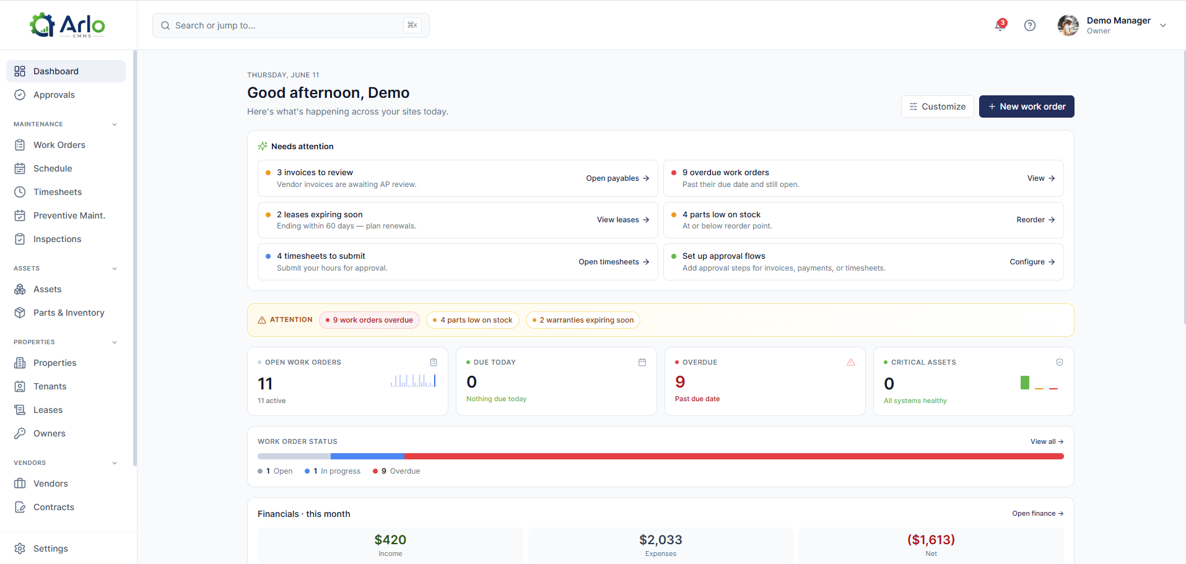Click the open work orders sparkline chart
Image resolution: width=1186 pixels, height=564 pixels.
click(413, 381)
